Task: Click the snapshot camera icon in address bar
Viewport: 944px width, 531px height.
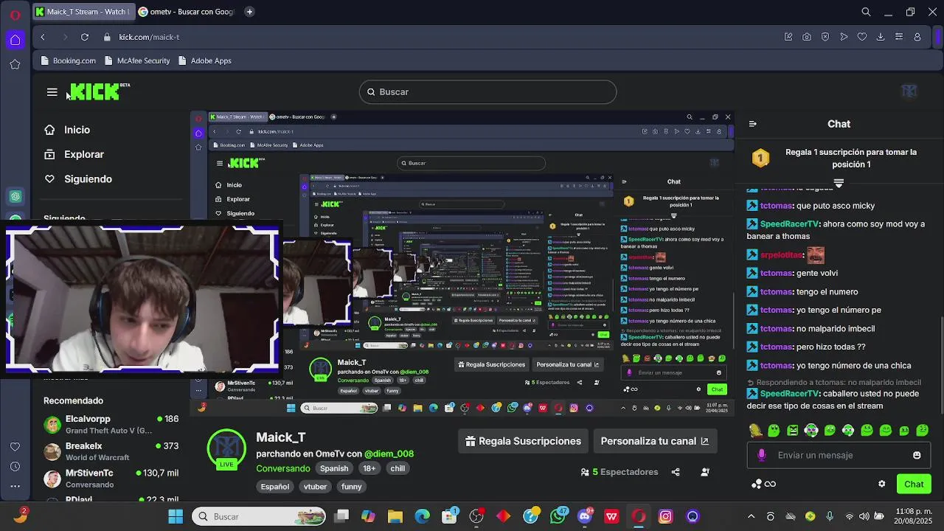Action: 807,37
